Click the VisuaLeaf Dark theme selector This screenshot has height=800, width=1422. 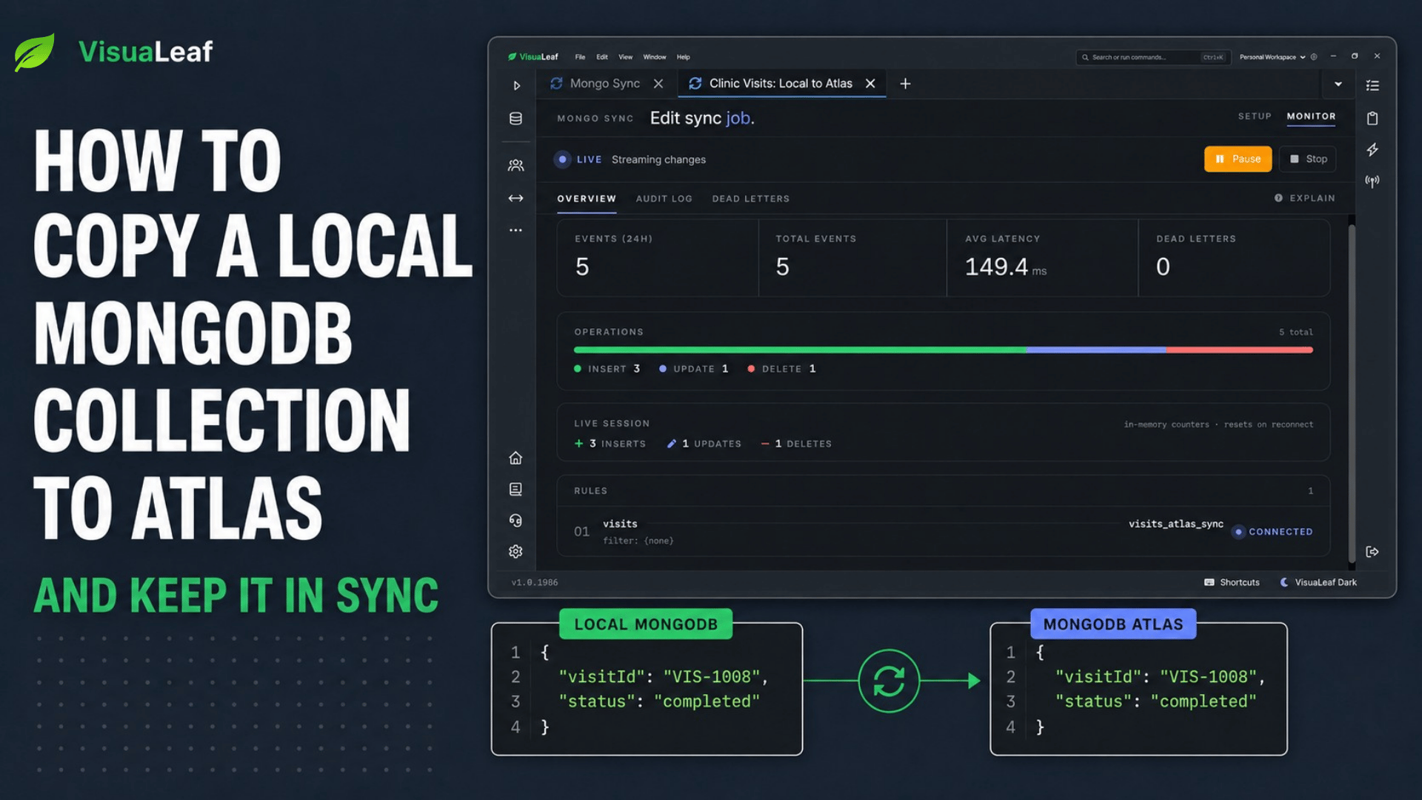tap(1318, 582)
